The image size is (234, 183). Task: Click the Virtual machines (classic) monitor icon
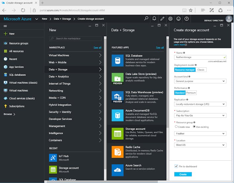[x=6, y=83]
